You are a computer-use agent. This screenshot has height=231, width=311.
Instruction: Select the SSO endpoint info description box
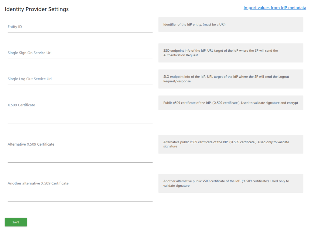coord(231,53)
